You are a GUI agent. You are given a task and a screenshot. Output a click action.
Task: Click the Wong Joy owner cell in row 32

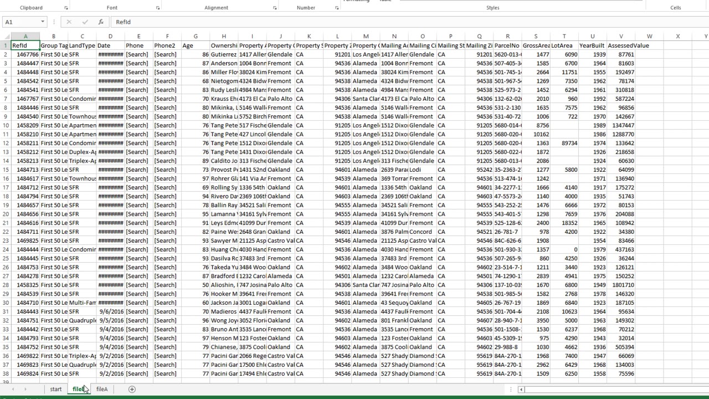click(224, 320)
